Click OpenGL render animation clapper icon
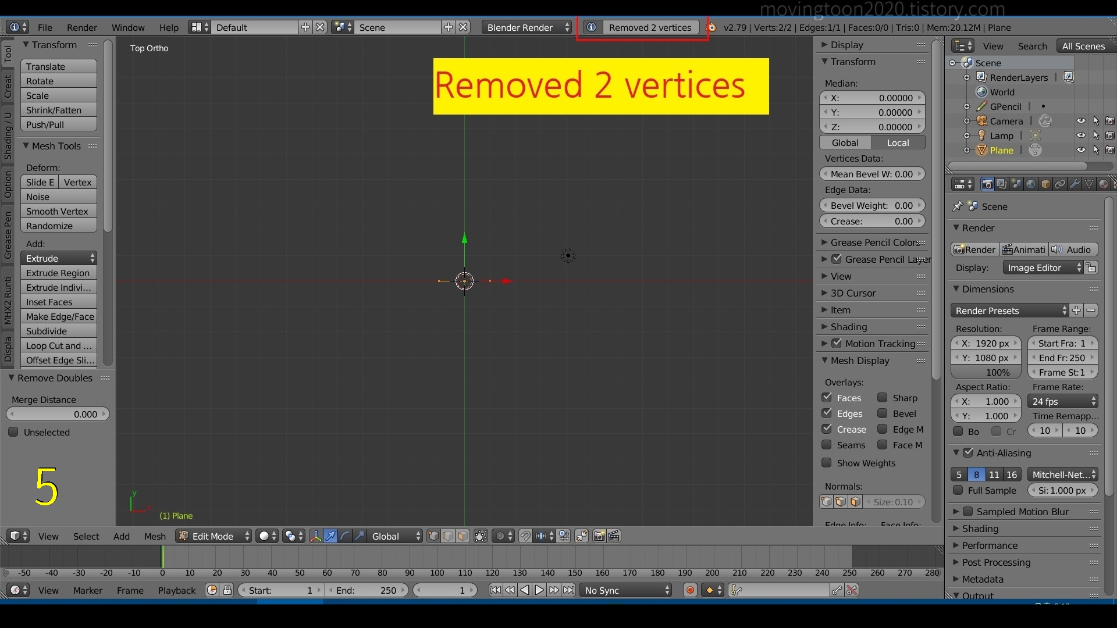This screenshot has height=628, width=1117. [x=614, y=536]
